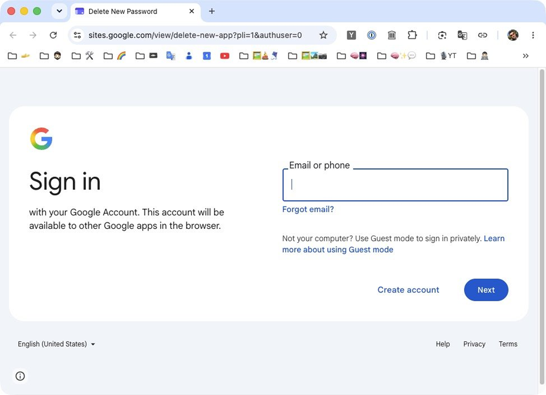Go back to previous page
546x395 pixels.
click(13, 35)
